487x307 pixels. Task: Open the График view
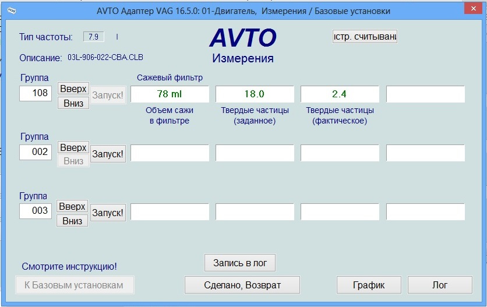point(369,285)
